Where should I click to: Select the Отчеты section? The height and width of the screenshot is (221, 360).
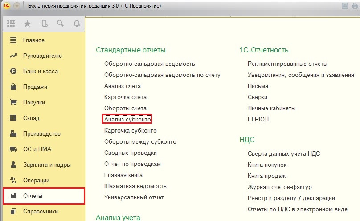click(x=44, y=196)
